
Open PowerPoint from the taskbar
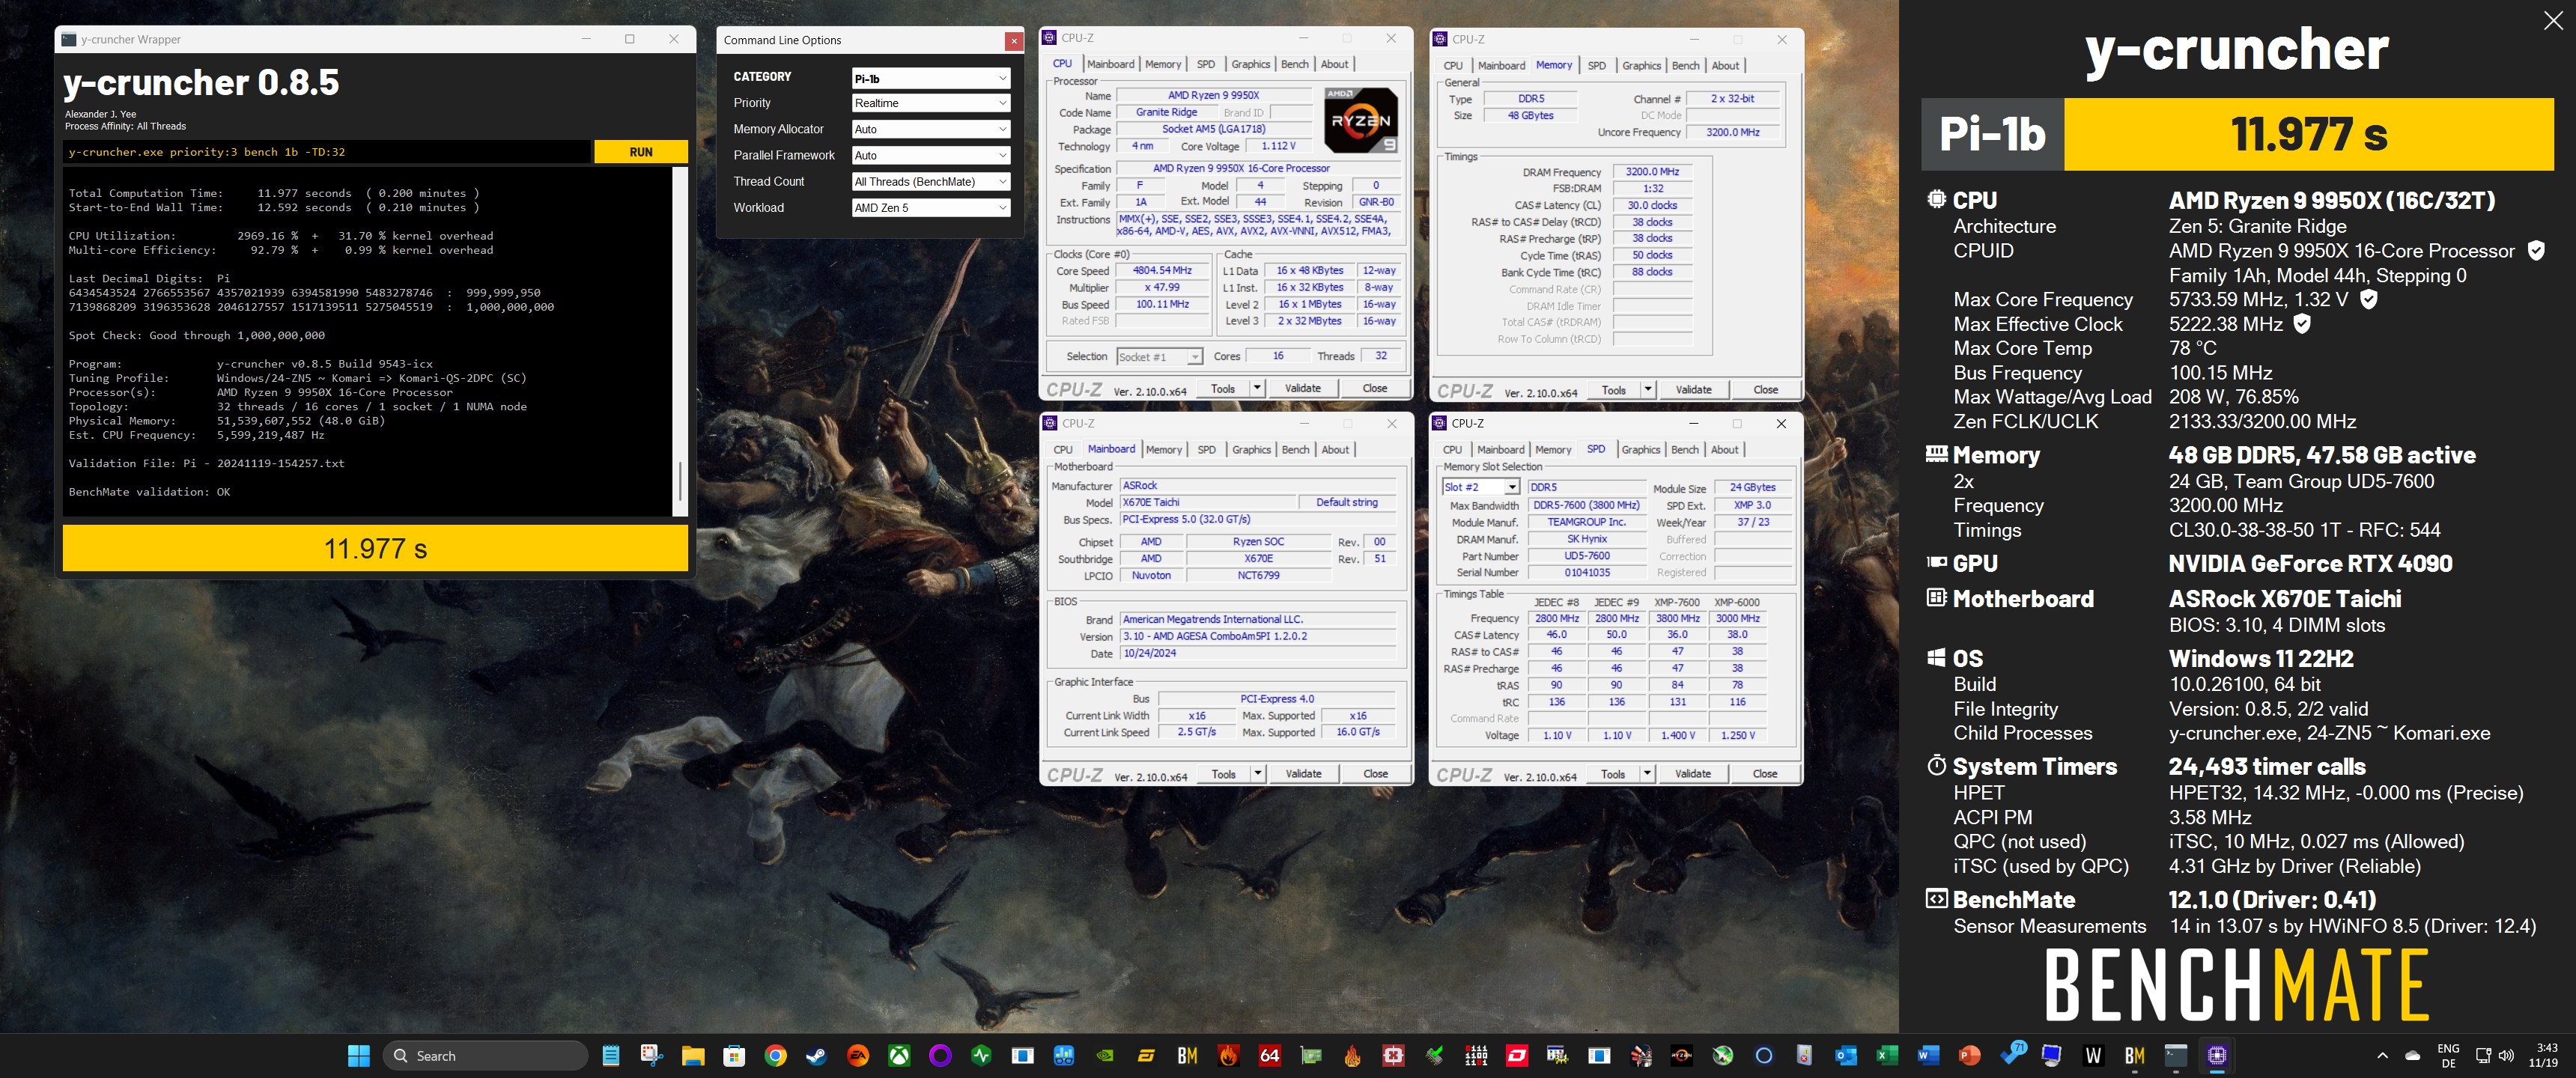(1969, 1055)
